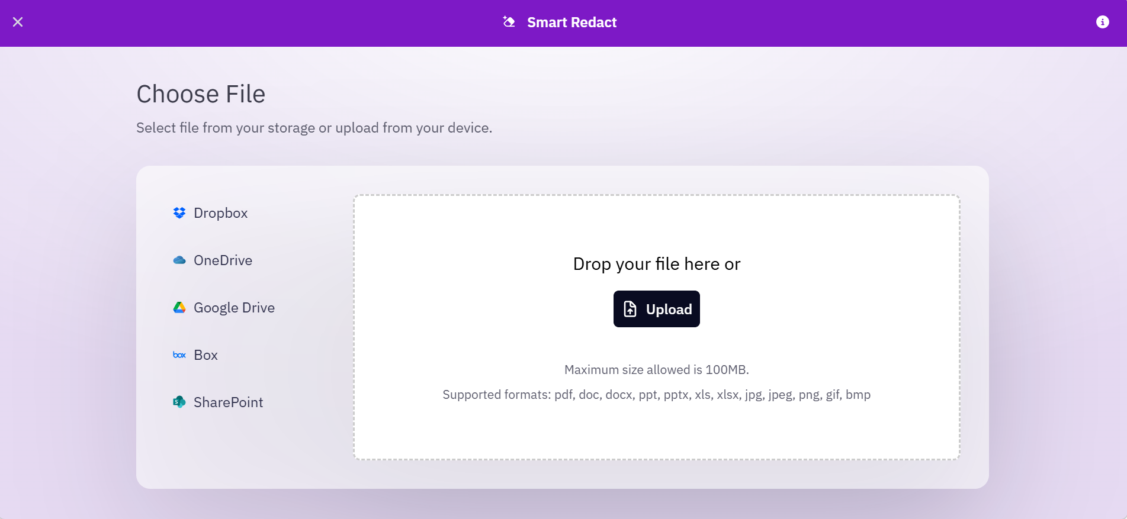Click the Box logo icon
The width and height of the screenshot is (1127, 519).
coord(179,355)
